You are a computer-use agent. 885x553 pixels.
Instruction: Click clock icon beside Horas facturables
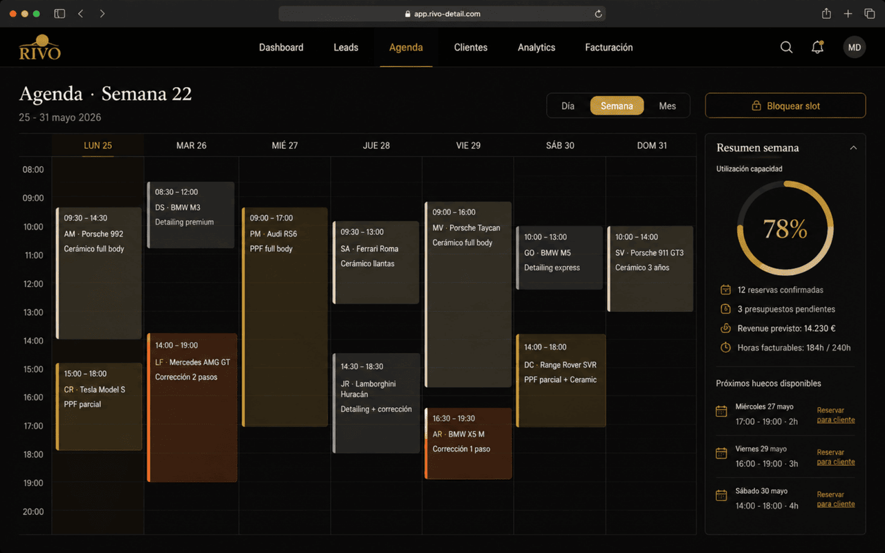(725, 348)
